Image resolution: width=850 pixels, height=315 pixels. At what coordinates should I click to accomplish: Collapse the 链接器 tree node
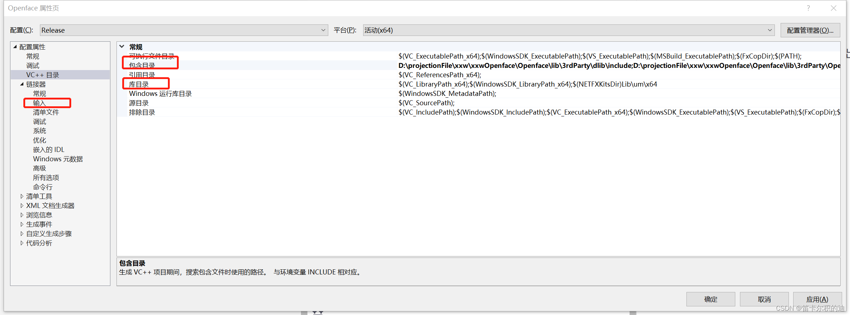(x=22, y=84)
